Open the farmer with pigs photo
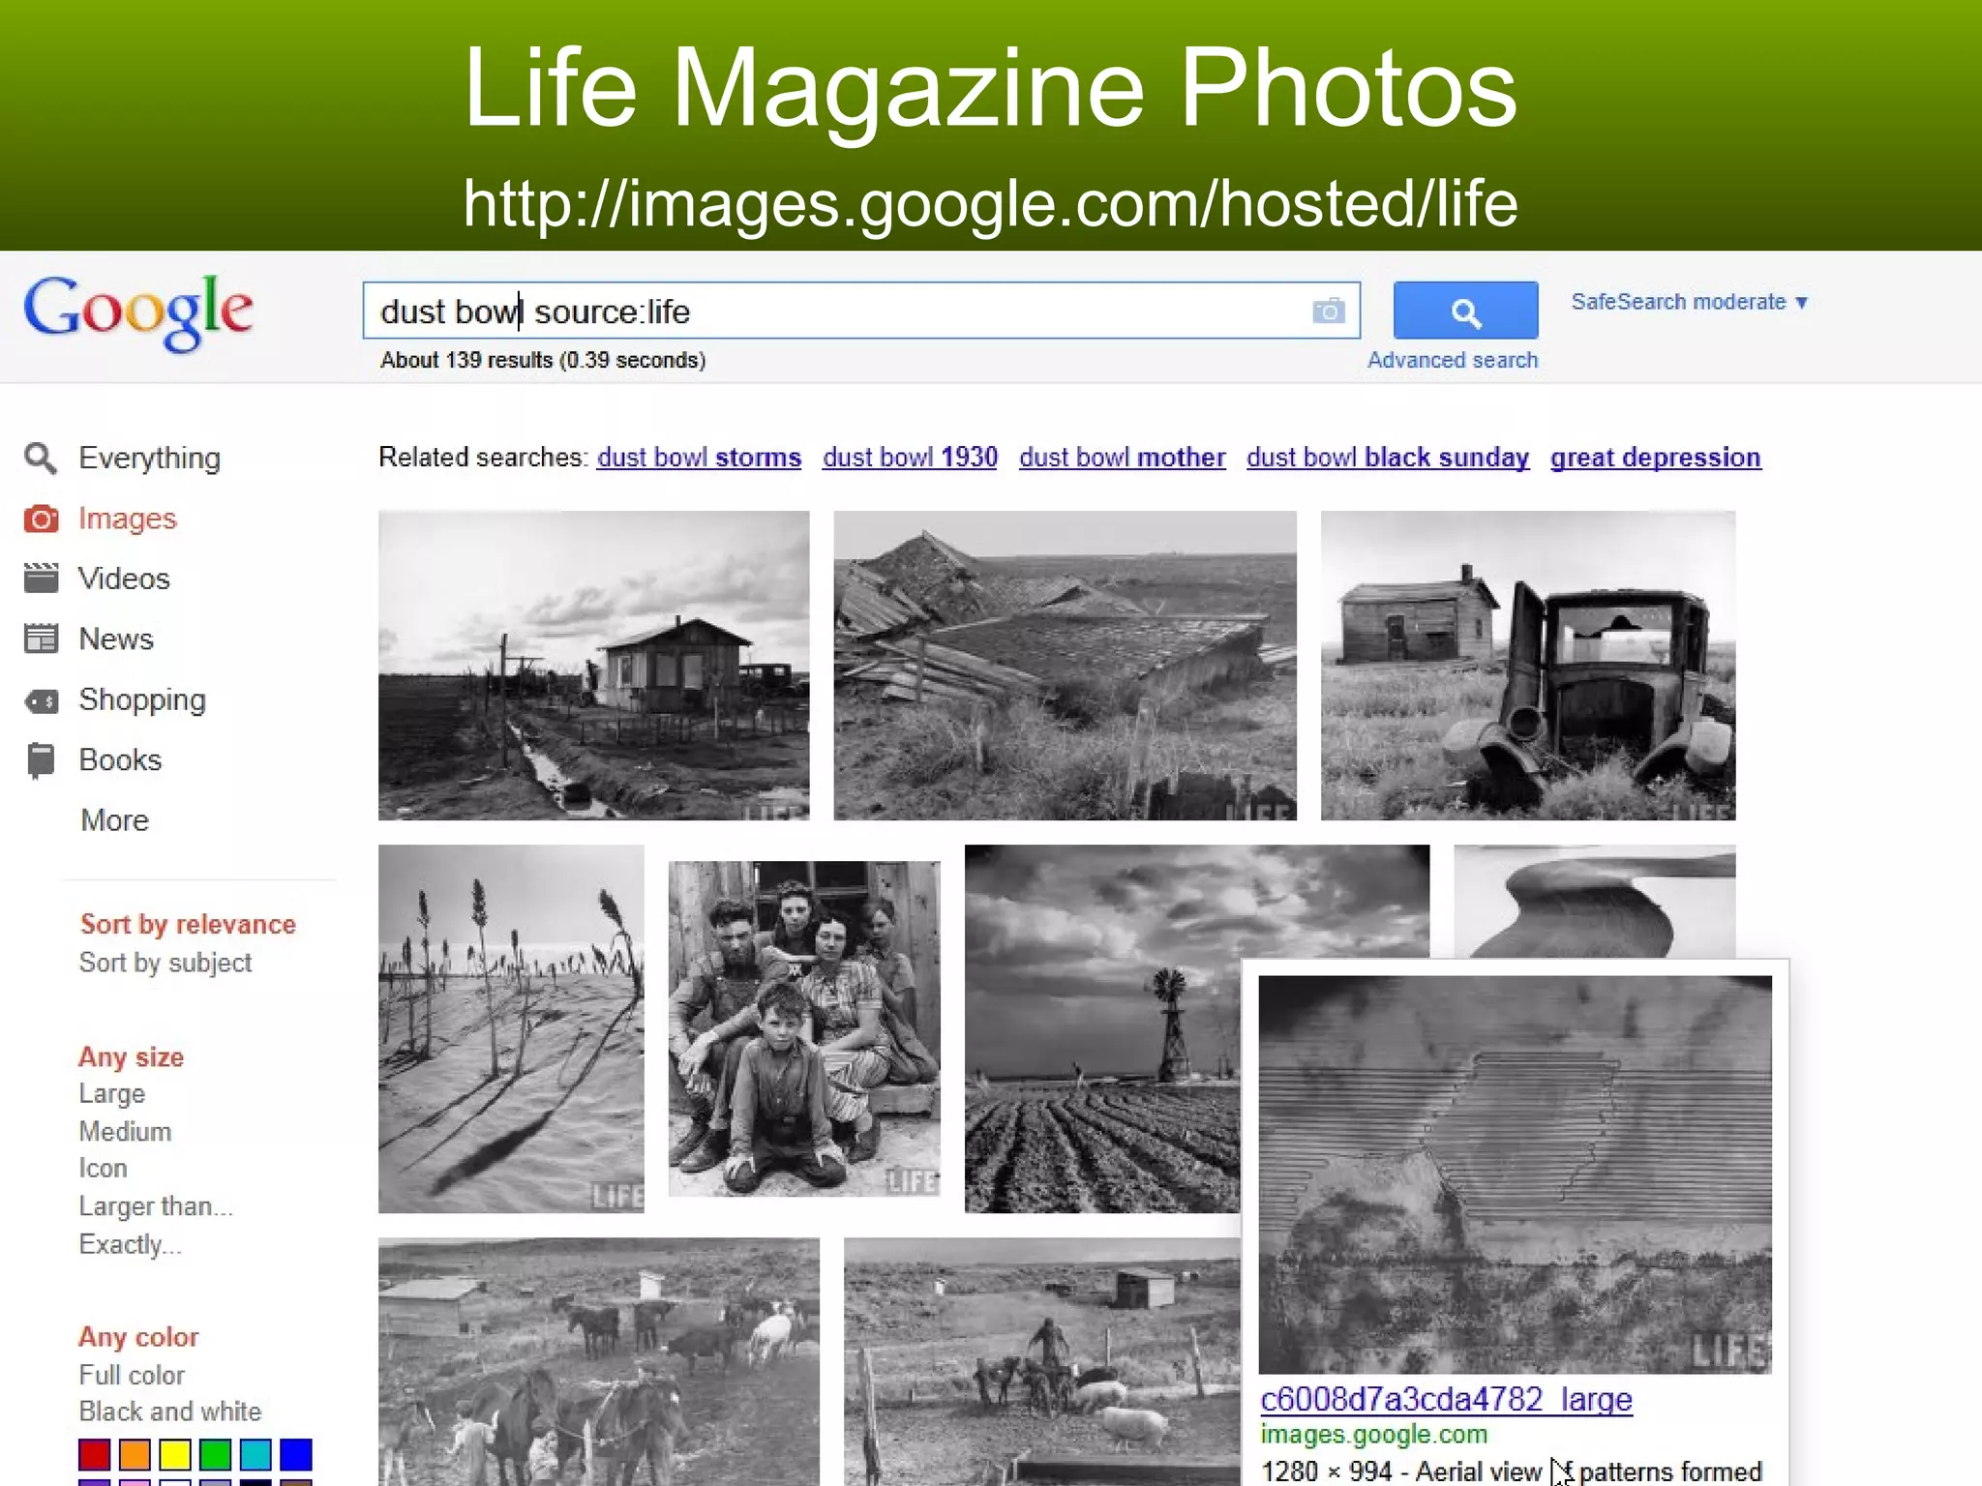The image size is (1982, 1486). [x=1042, y=1361]
